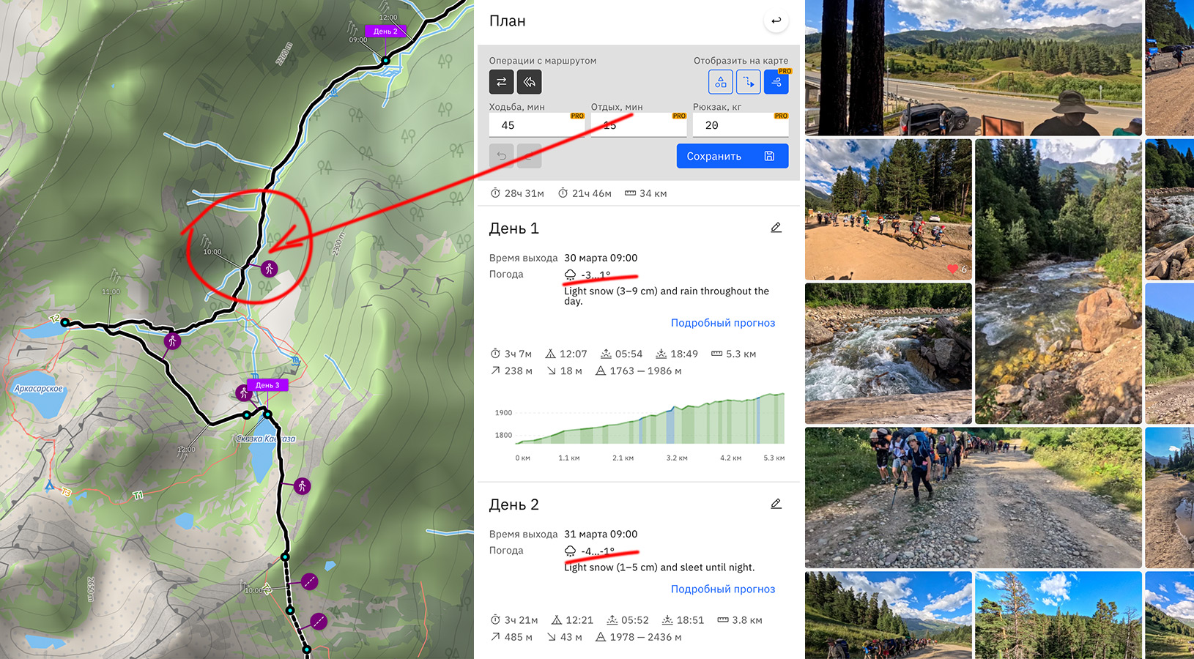Click the circled purple hiker marker
1194x659 pixels.
270,269
